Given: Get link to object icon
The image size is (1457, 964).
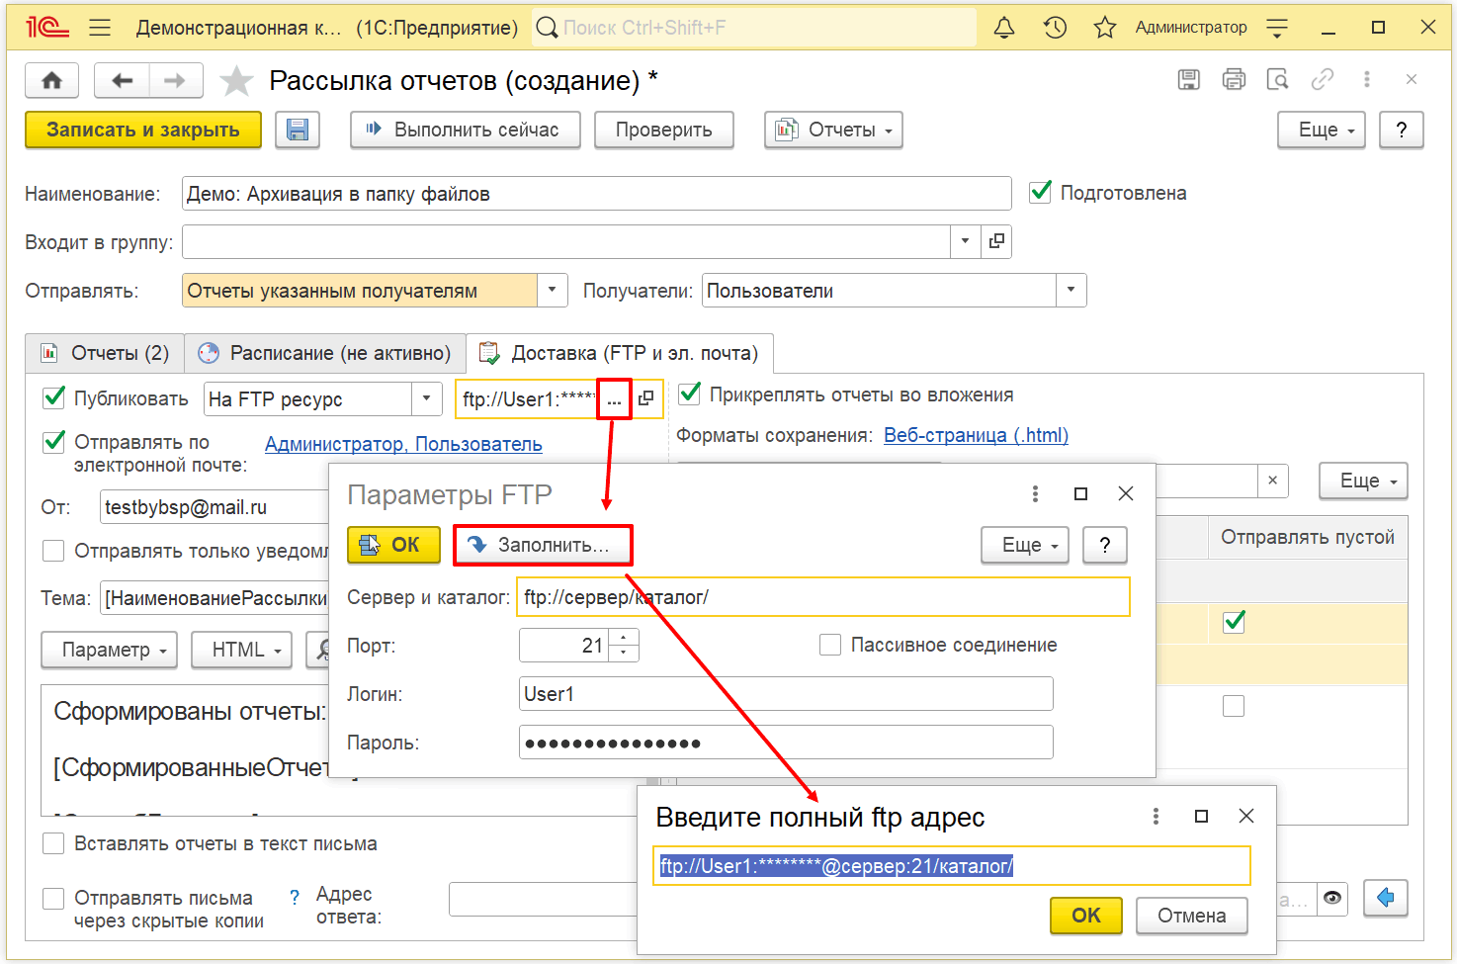Looking at the screenshot, I should point(1323,80).
